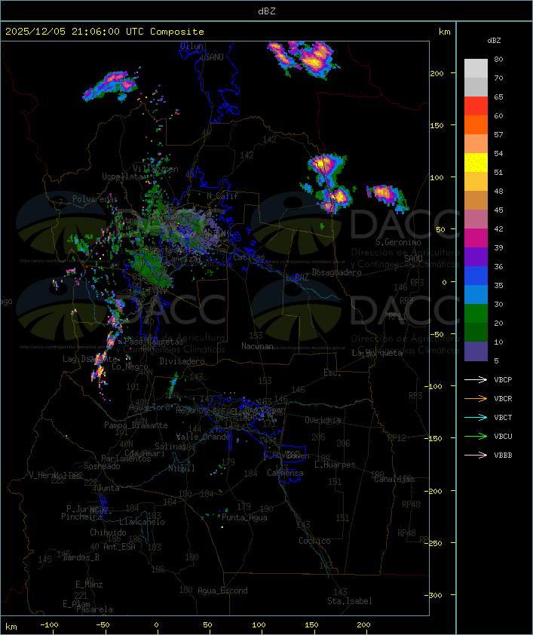Click the Carmensa place label
Screen dimensions: 533x635
tap(285, 473)
